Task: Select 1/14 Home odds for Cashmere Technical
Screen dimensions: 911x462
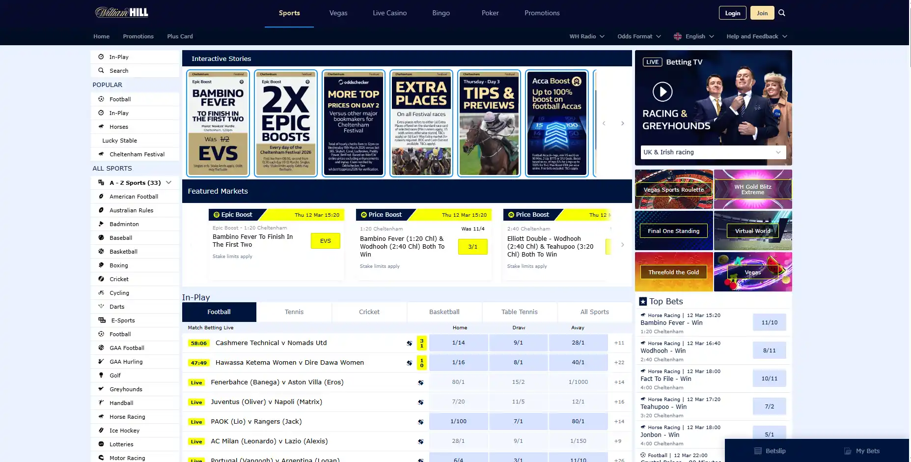Action: pyautogui.click(x=459, y=343)
